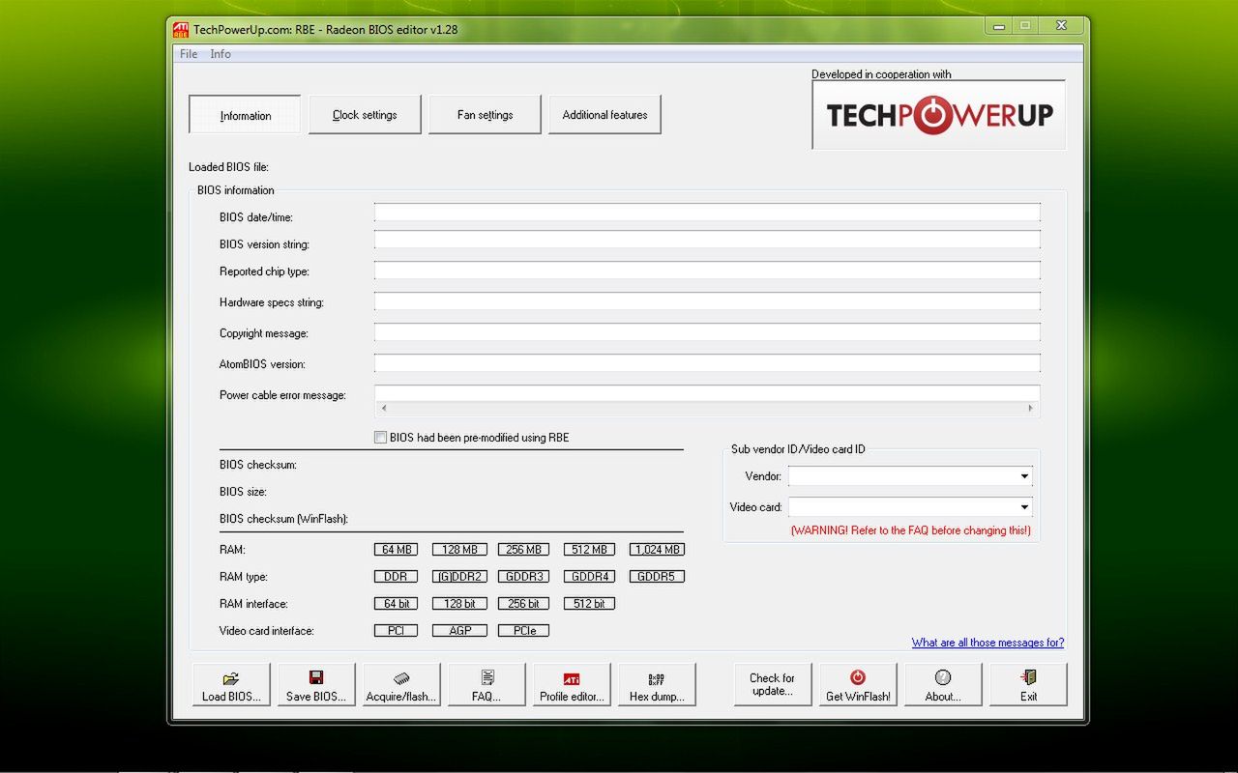Open the About info icon button

click(943, 684)
